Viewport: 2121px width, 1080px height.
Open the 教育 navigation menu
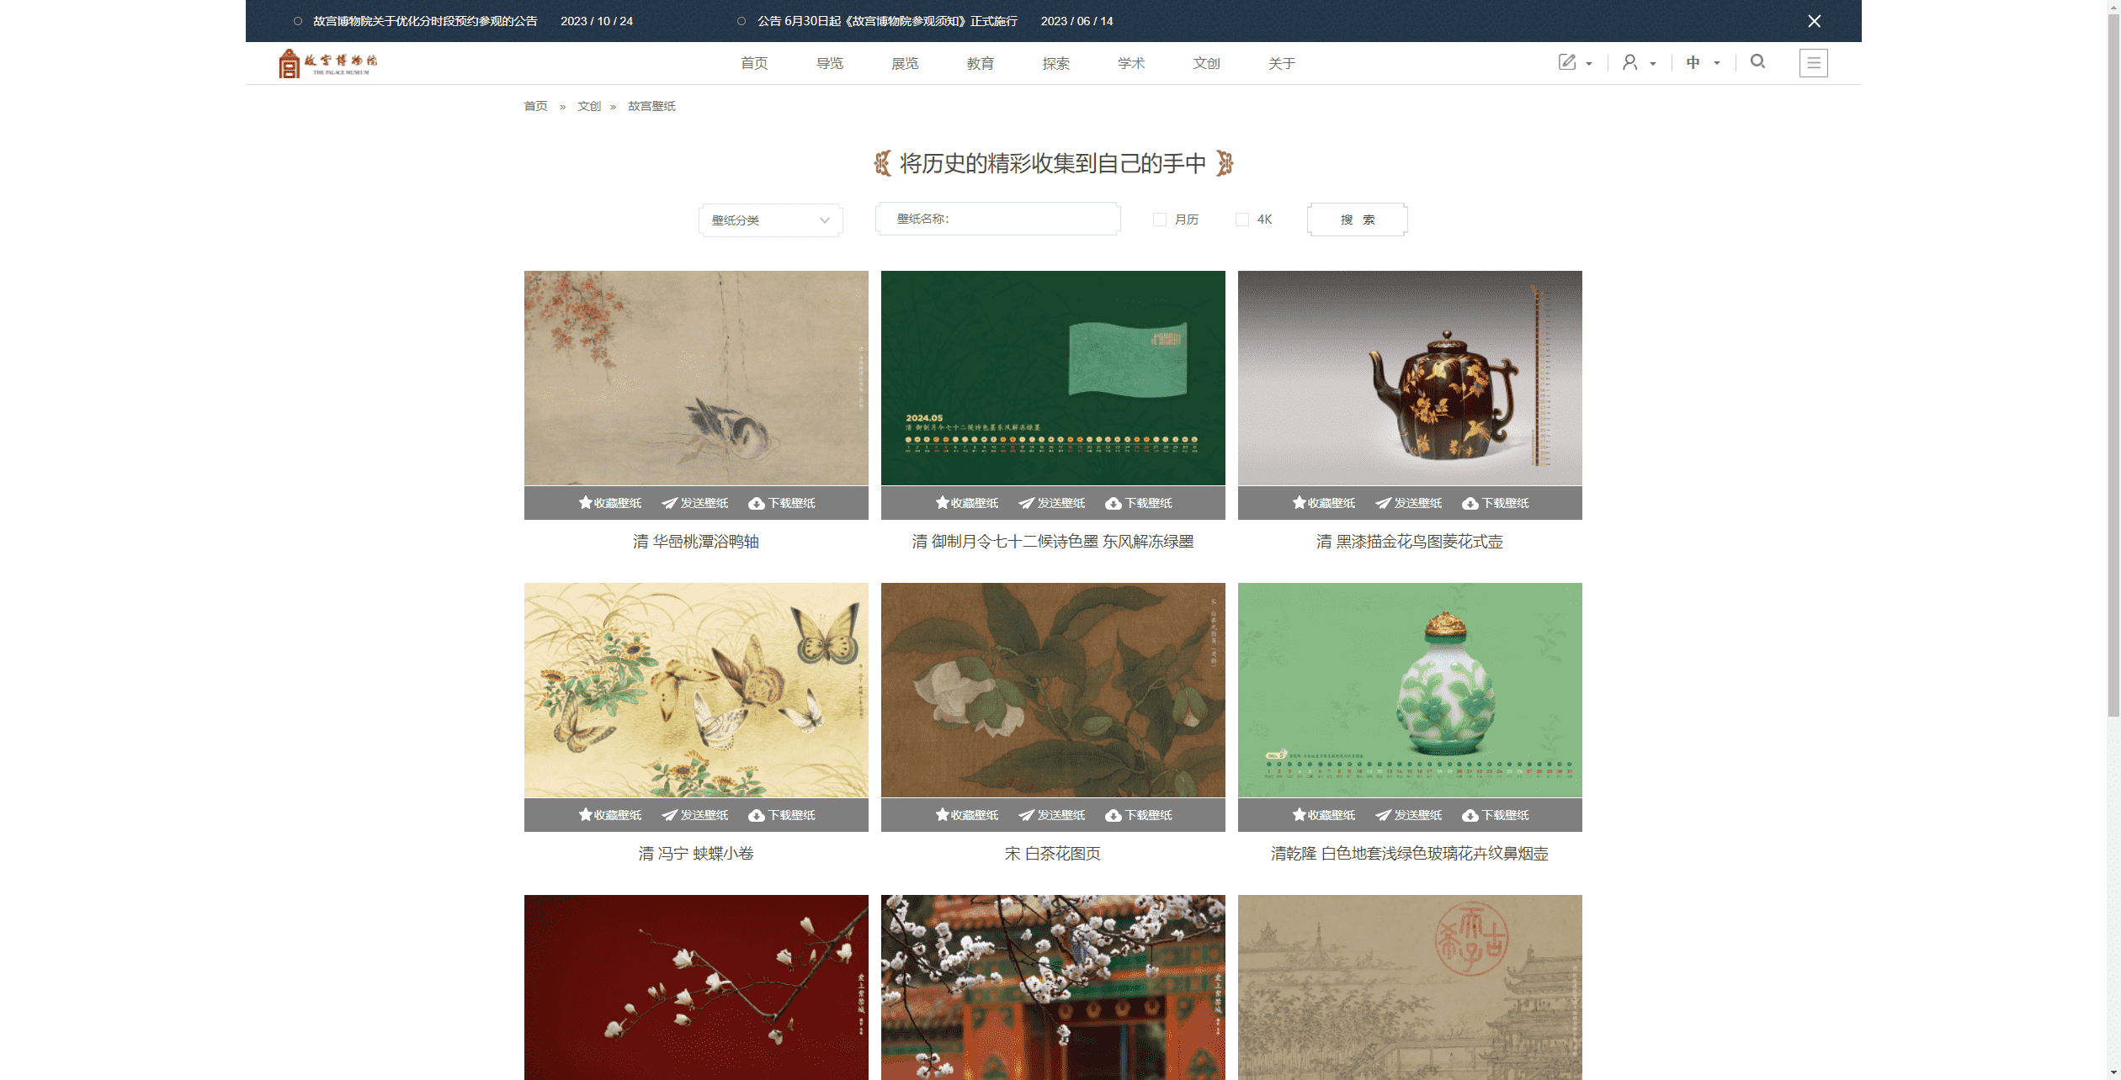pos(981,64)
